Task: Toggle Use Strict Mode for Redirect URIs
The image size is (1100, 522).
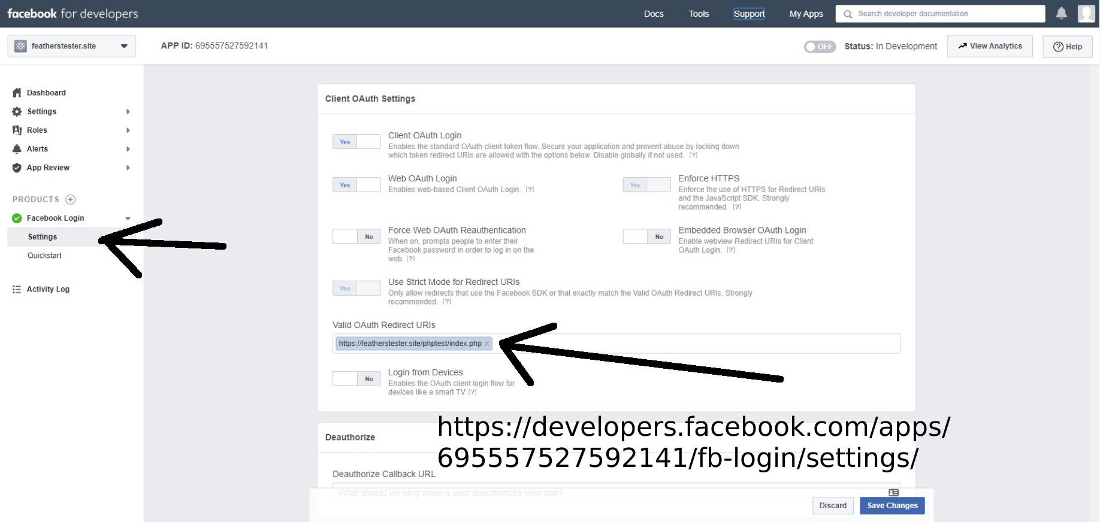Action: coord(356,289)
